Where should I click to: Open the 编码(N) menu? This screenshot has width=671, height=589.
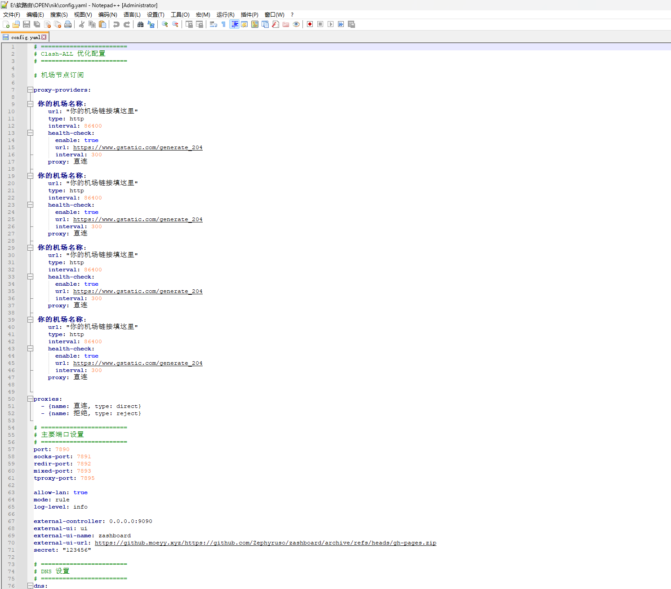tap(107, 15)
